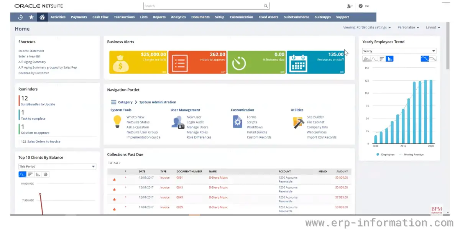Open the Workflows link

(x=255, y=127)
